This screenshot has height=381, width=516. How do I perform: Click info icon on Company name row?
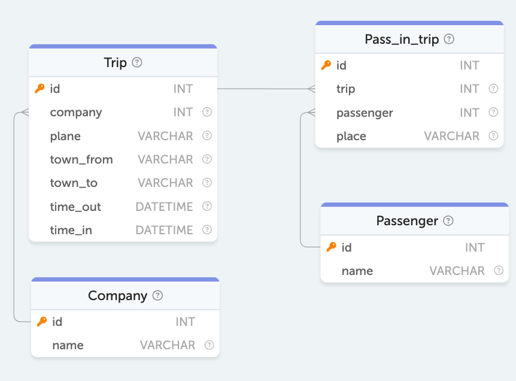(x=209, y=345)
